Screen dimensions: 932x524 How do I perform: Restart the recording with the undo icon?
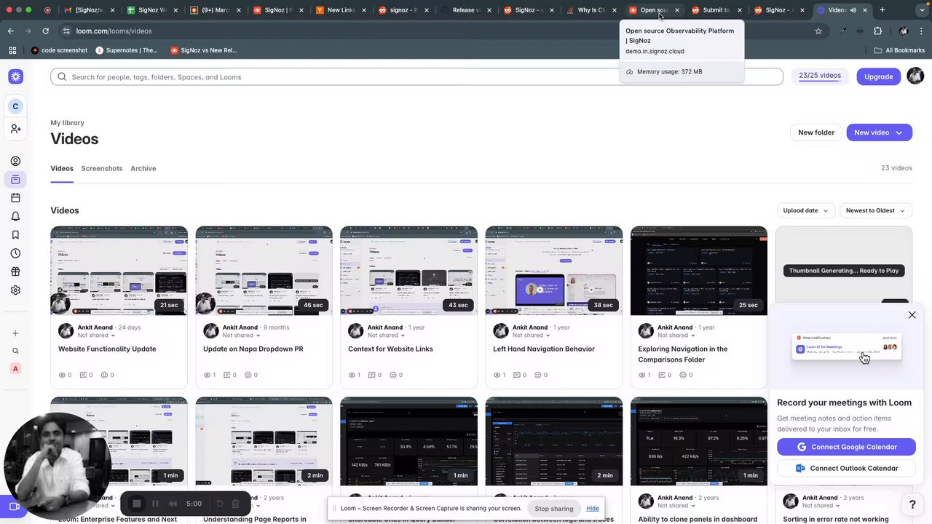220,504
